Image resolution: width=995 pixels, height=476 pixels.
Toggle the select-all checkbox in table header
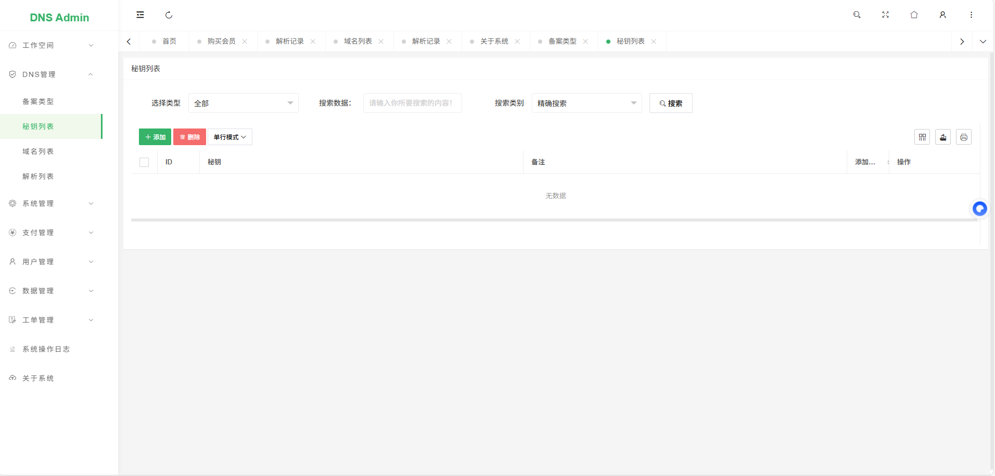coord(144,162)
